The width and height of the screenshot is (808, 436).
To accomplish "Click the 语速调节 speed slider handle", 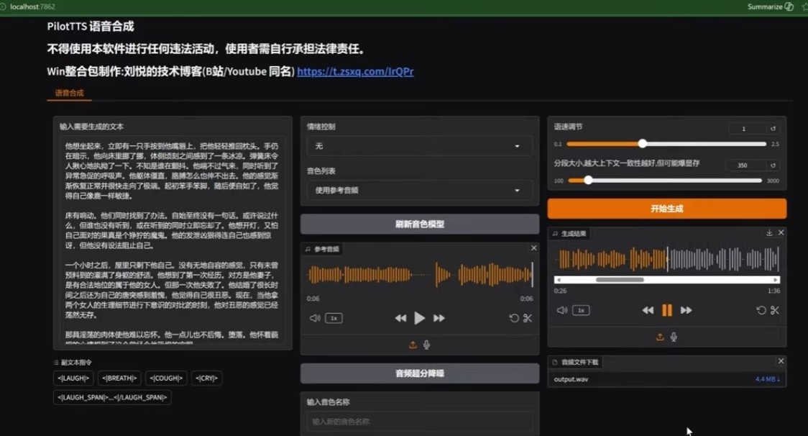I will 642,143.
